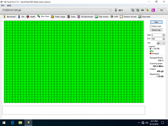168x126 pixels.
Task: Open File Explorer from the taskbar
Action: click(x=20, y=123)
